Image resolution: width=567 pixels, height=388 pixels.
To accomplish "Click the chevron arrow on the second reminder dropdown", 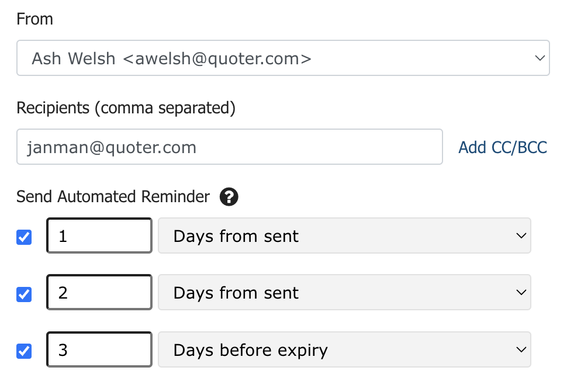I will point(521,292).
